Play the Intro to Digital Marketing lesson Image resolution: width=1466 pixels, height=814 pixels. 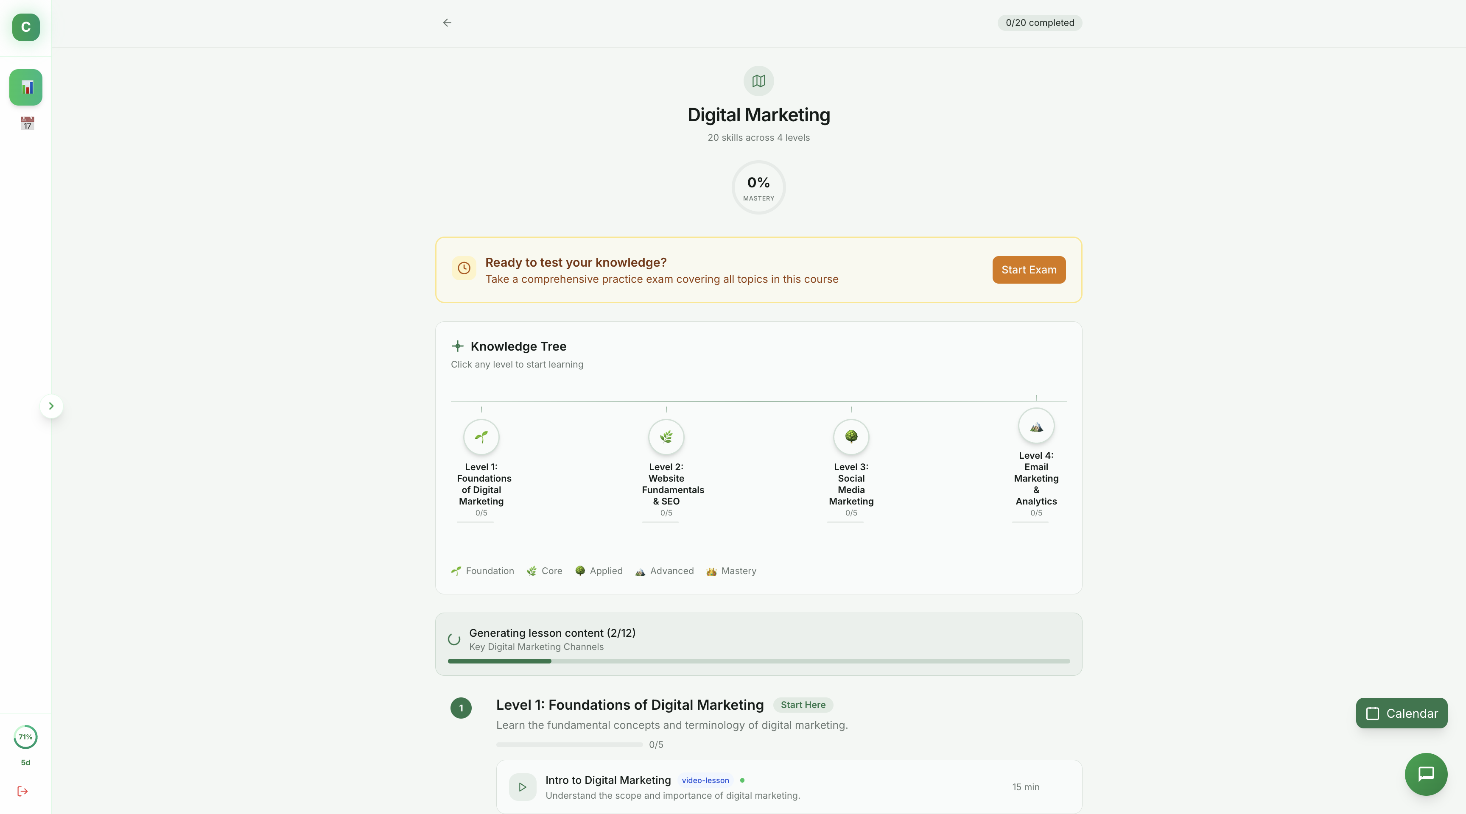523,787
